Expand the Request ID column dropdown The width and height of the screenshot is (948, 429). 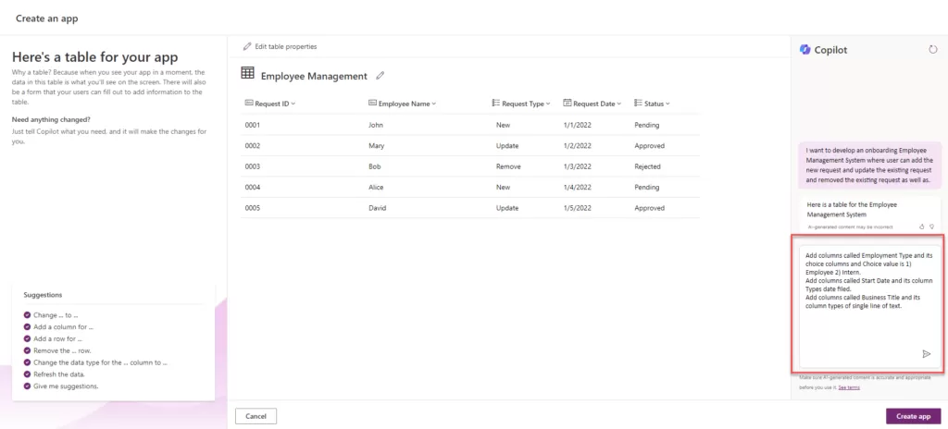[x=293, y=104]
